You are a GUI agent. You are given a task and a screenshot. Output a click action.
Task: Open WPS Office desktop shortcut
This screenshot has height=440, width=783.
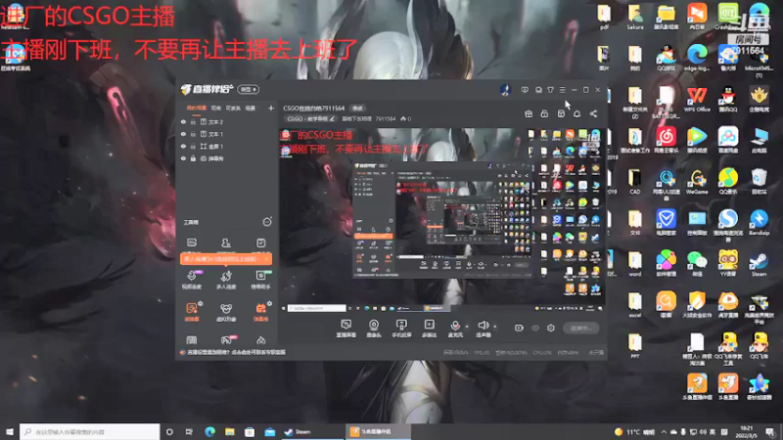[697, 100]
